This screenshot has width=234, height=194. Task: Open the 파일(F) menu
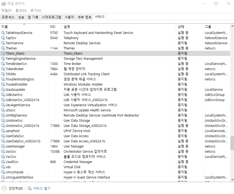(x=6, y=11)
